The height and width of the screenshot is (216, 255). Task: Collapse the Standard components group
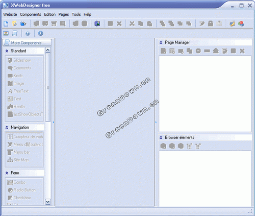tap(7, 51)
